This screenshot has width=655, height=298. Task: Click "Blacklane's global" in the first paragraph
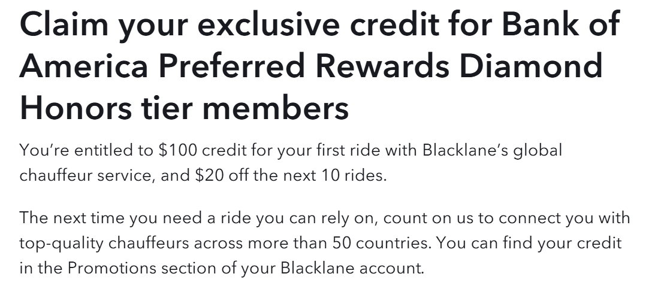point(492,150)
